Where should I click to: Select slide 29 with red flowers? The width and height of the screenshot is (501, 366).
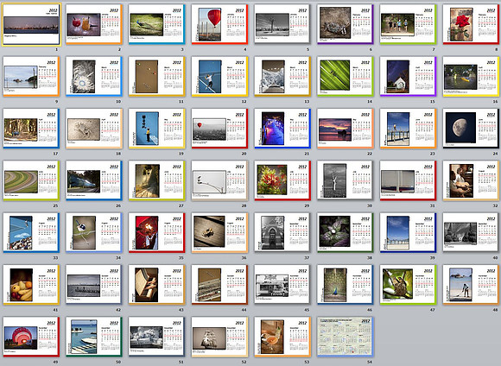pos(282,180)
